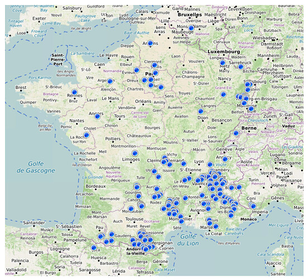Select the marker near Évreux

(x=136, y=70)
